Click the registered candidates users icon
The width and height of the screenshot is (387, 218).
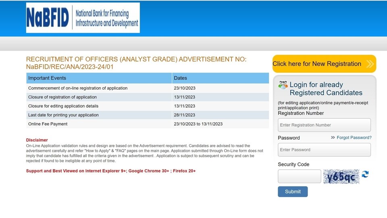point(283,85)
